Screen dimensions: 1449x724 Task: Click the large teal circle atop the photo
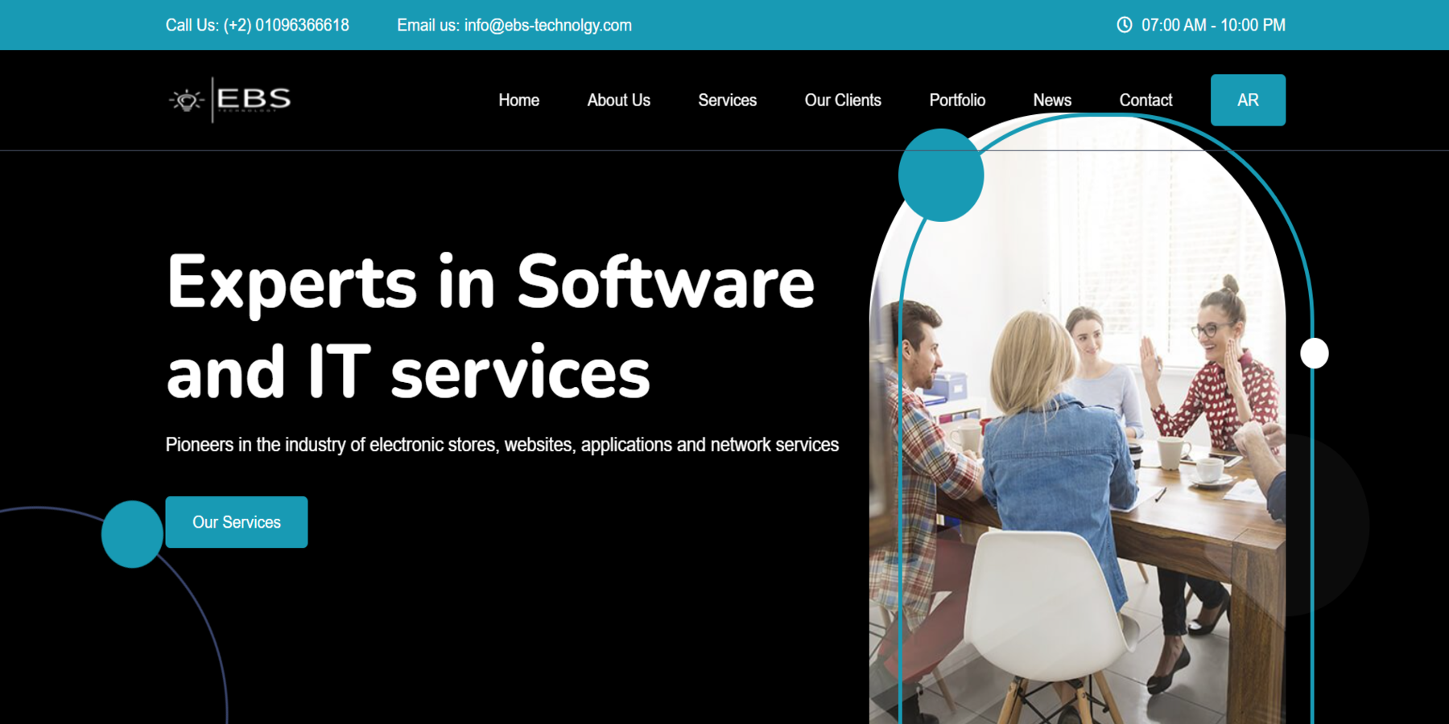(940, 175)
